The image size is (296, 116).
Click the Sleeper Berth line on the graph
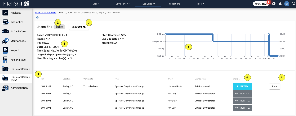pos(240,41)
